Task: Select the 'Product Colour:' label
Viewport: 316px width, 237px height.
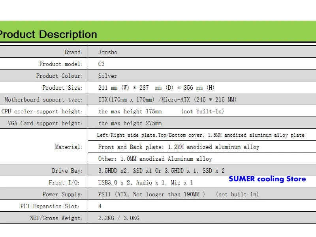Action: coord(60,76)
